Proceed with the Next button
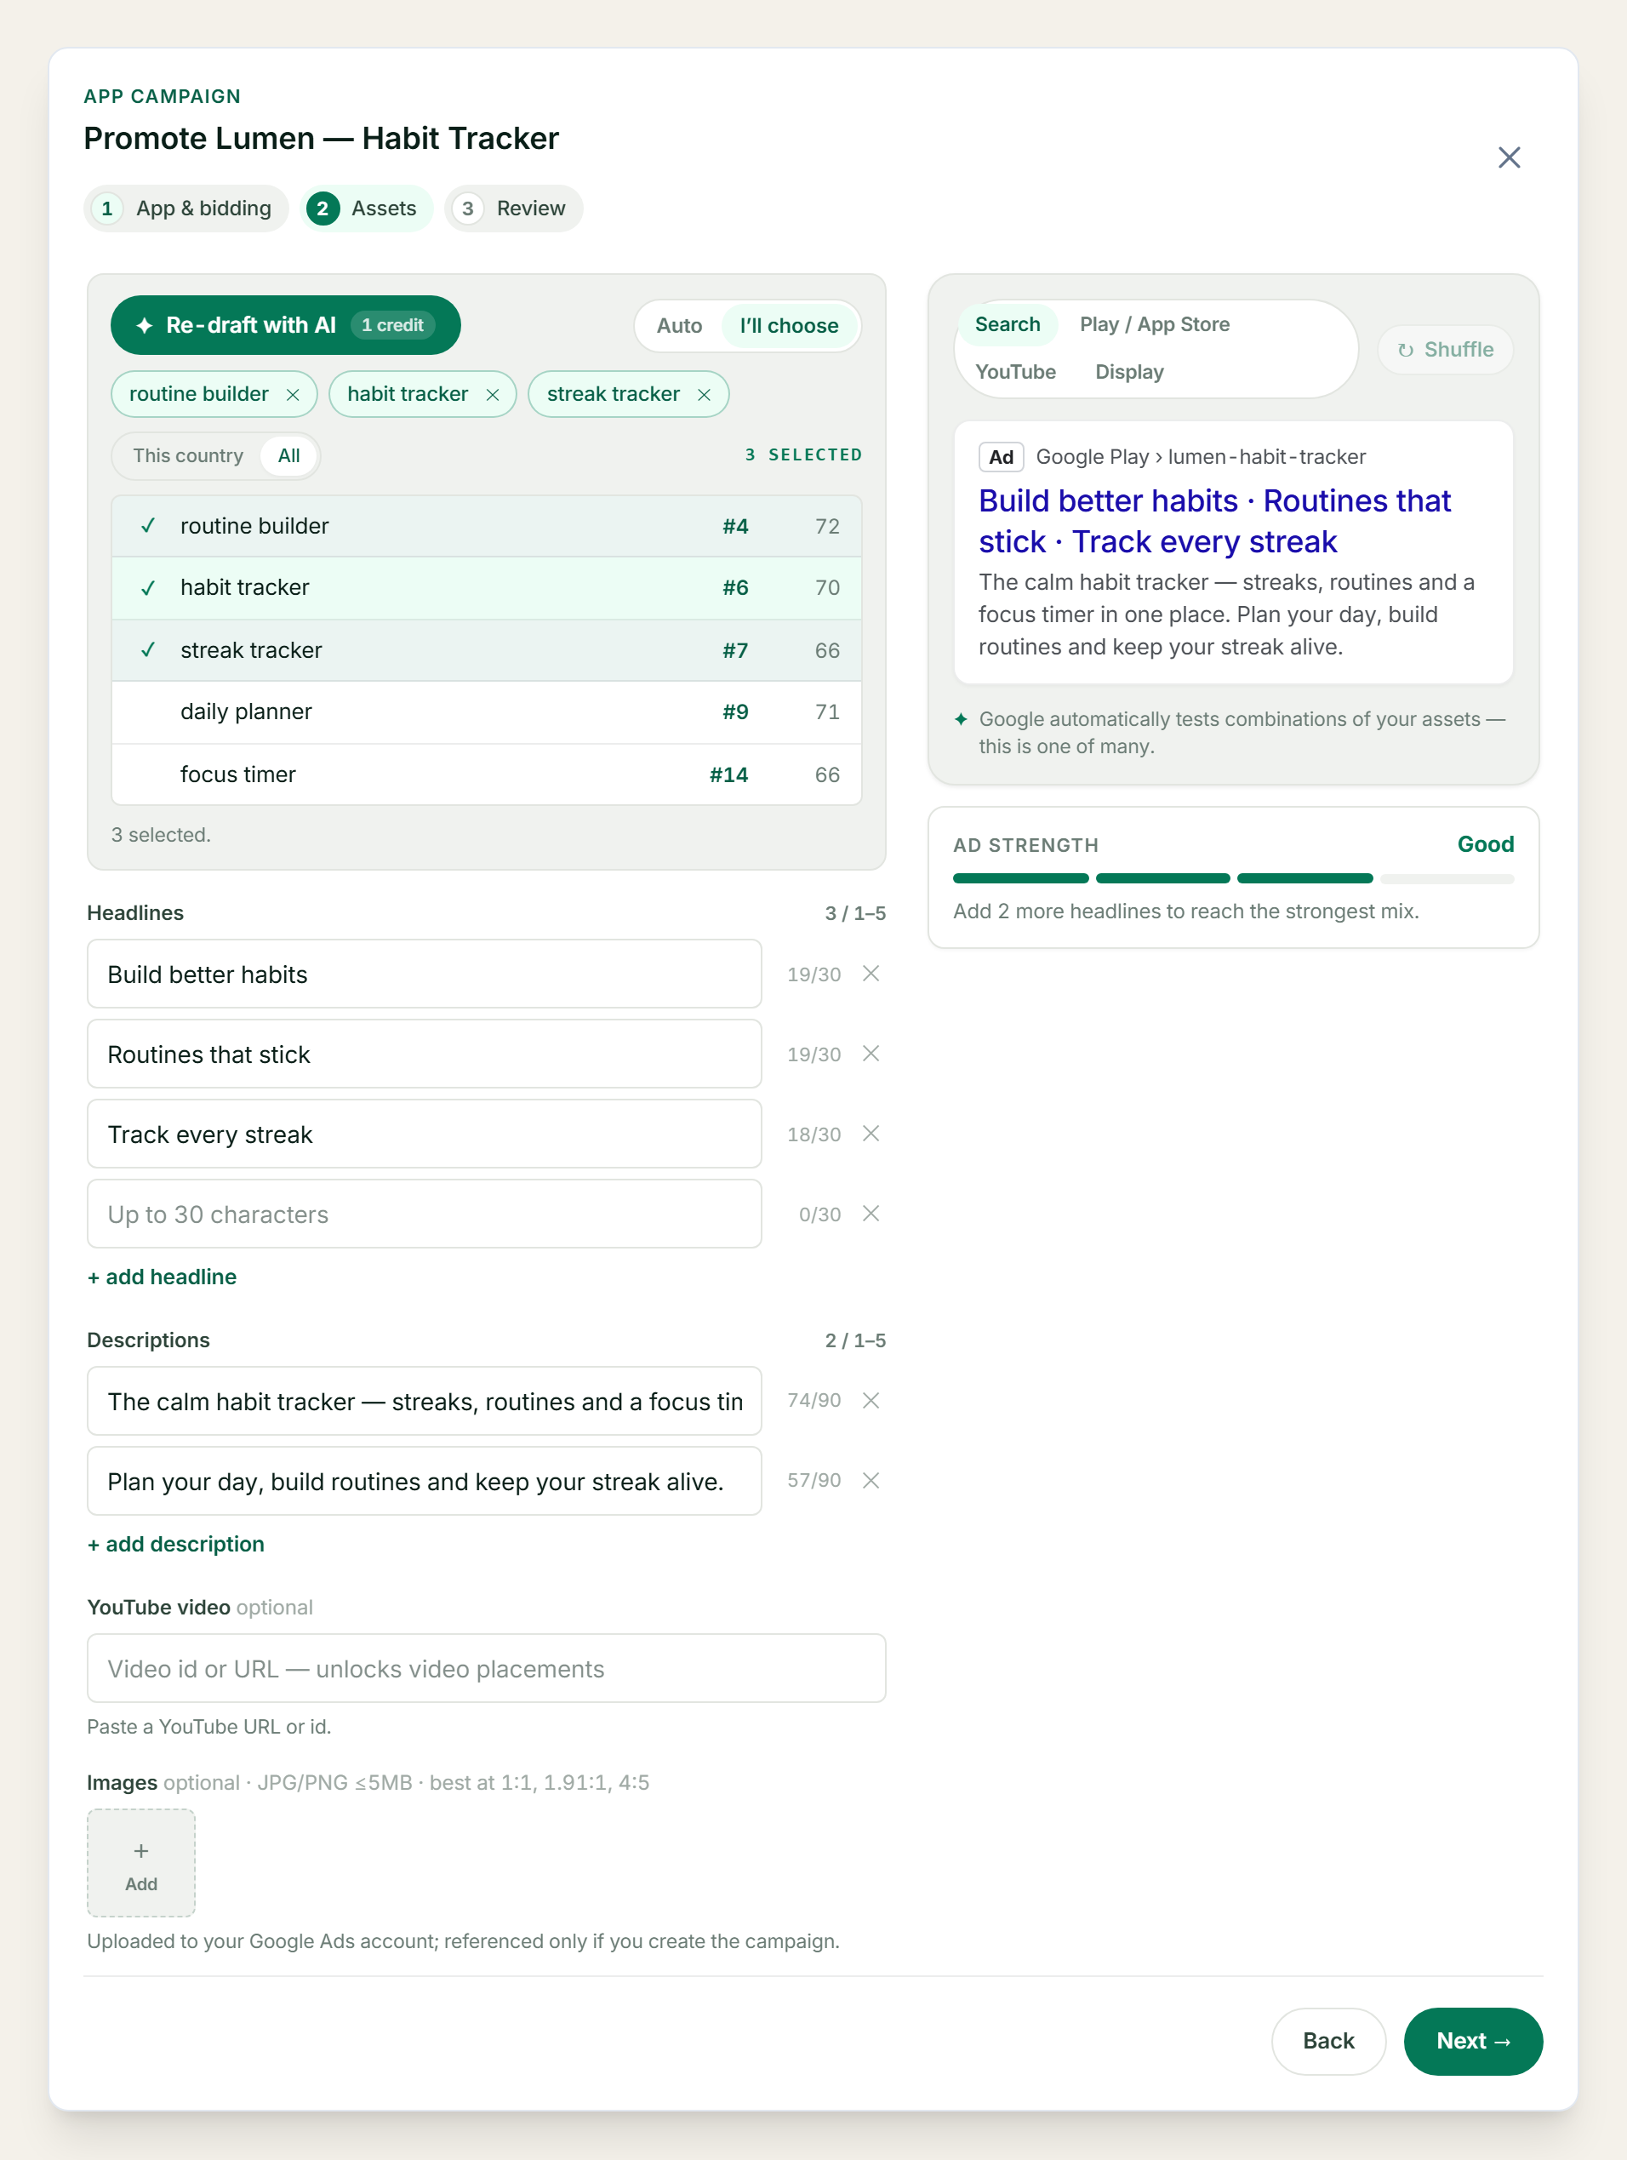 (1473, 2041)
